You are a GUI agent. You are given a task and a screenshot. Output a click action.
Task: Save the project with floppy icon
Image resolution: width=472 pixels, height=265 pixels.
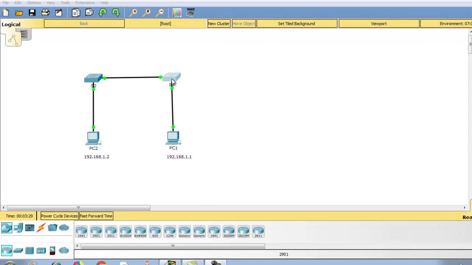click(x=32, y=13)
